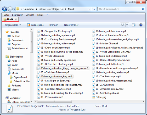The width and height of the screenshot is (147, 115).
Task: Open recent locations dropdown next to Forward arrow
Action: (14, 9)
